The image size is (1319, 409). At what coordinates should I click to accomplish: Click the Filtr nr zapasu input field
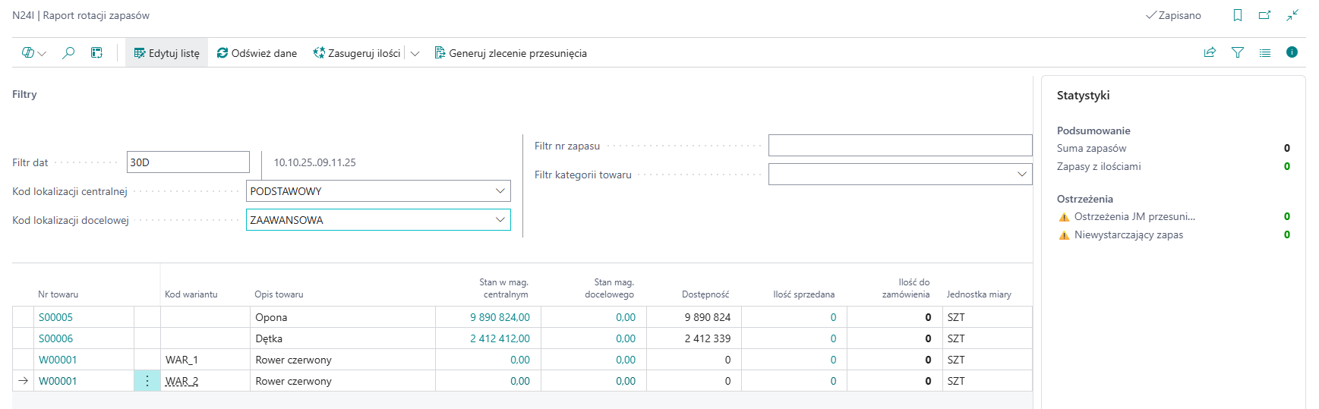point(900,146)
